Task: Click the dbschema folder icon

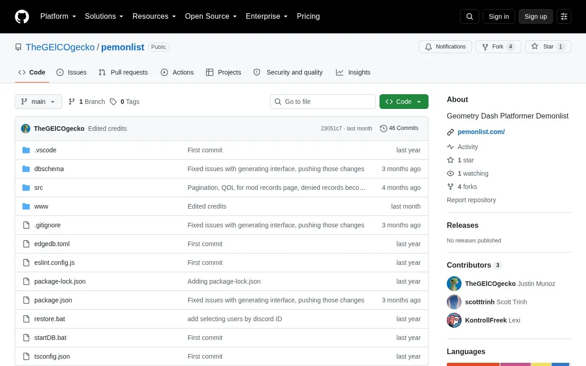Action: coord(26,169)
